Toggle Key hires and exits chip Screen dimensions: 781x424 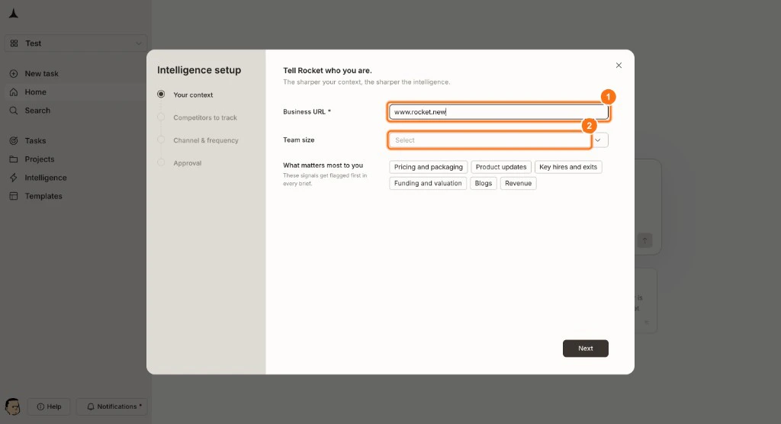(x=568, y=167)
